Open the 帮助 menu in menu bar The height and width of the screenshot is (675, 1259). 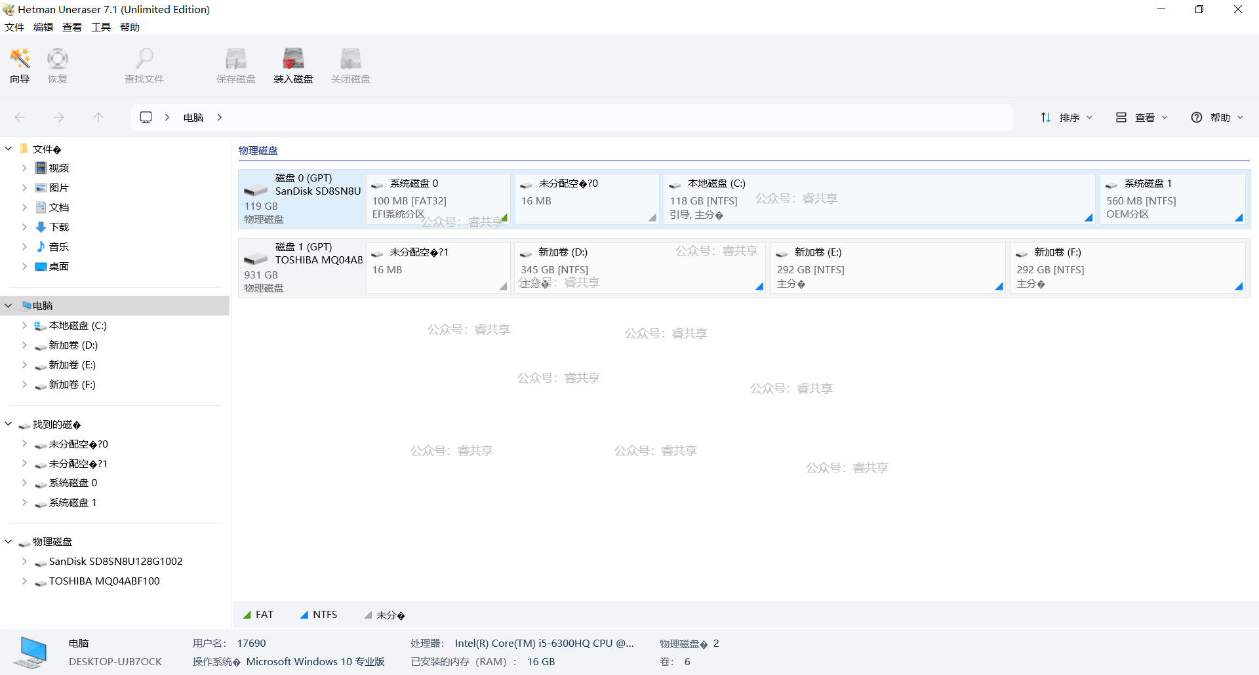[130, 27]
